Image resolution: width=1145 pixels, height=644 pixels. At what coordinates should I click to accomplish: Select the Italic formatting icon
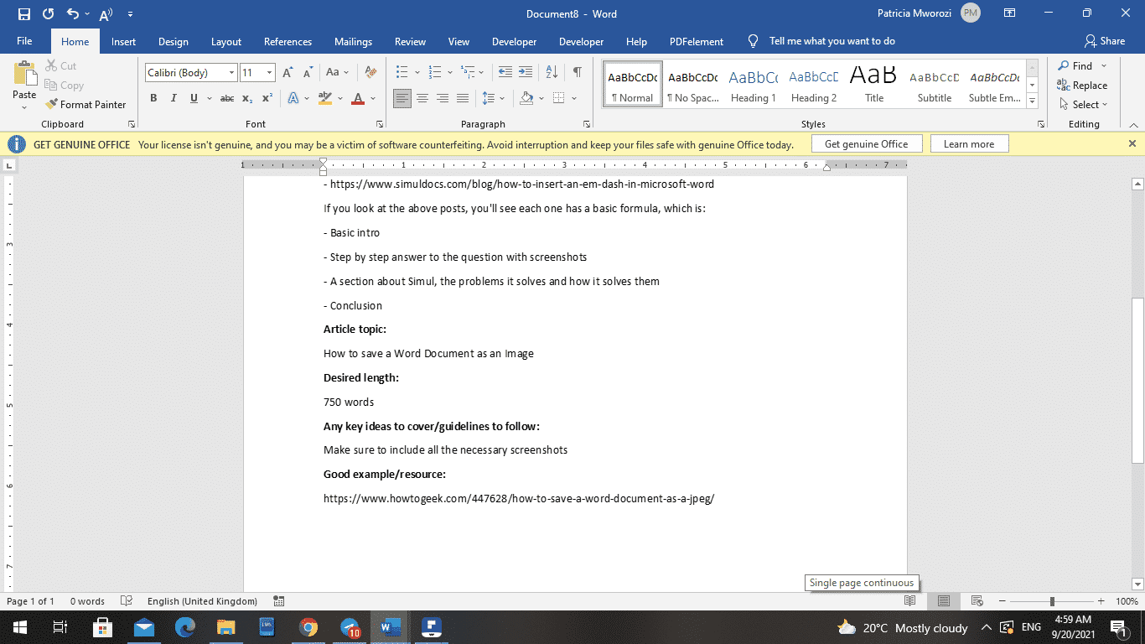pos(174,98)
